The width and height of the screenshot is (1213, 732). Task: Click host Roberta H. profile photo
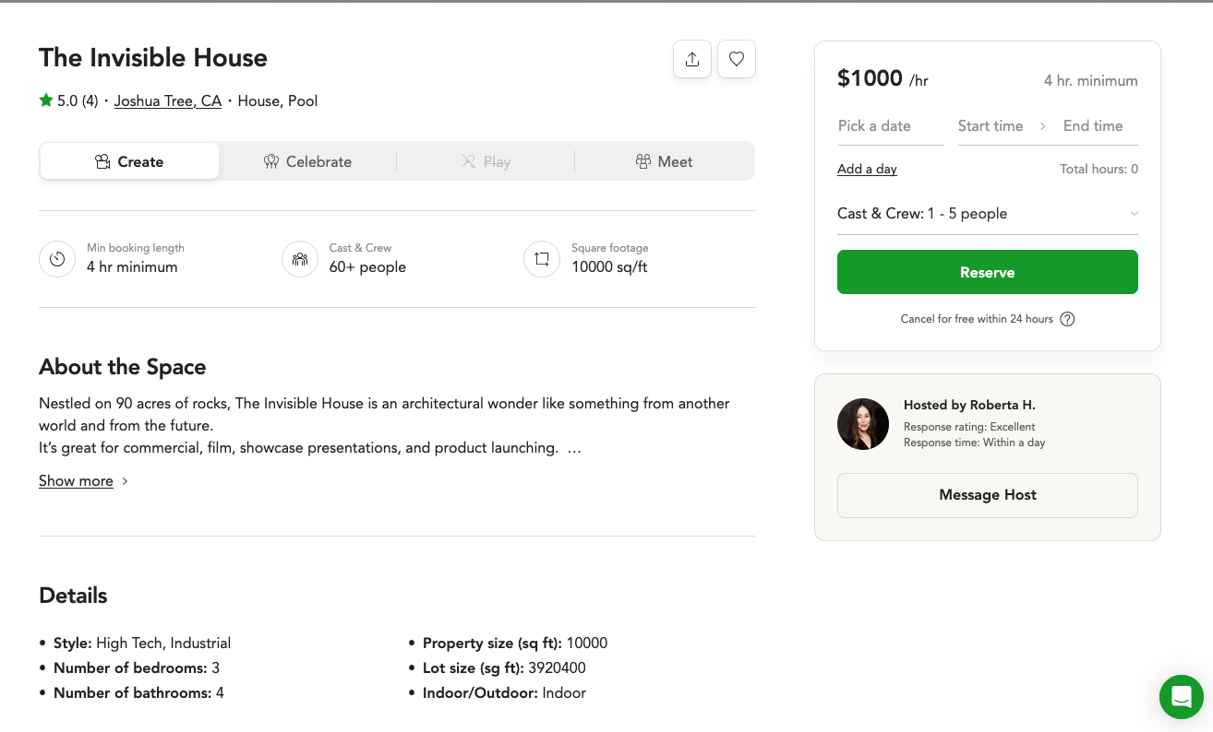(x=863, y=424)
